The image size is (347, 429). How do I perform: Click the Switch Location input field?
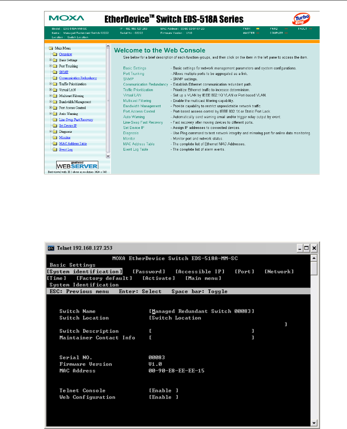218,321
